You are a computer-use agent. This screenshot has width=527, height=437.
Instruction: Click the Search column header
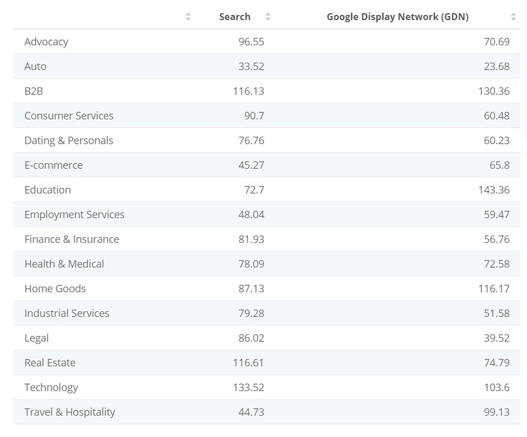click(234, 17)
